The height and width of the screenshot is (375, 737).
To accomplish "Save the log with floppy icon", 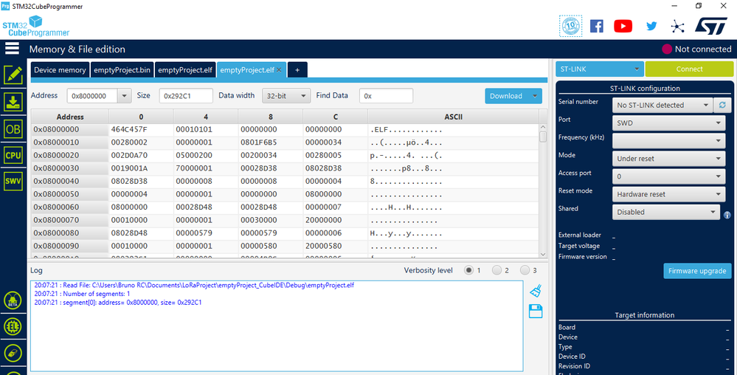I will click(x=536, y=311).
